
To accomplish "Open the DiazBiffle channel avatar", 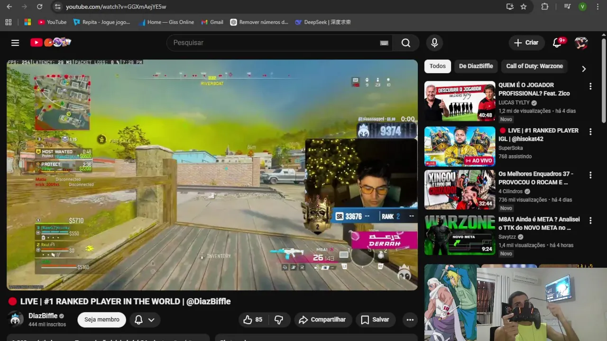I will (15, 319).
